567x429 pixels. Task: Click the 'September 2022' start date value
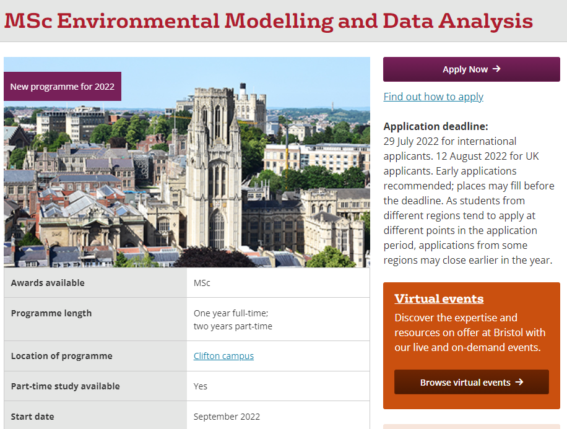pos(227,417)
